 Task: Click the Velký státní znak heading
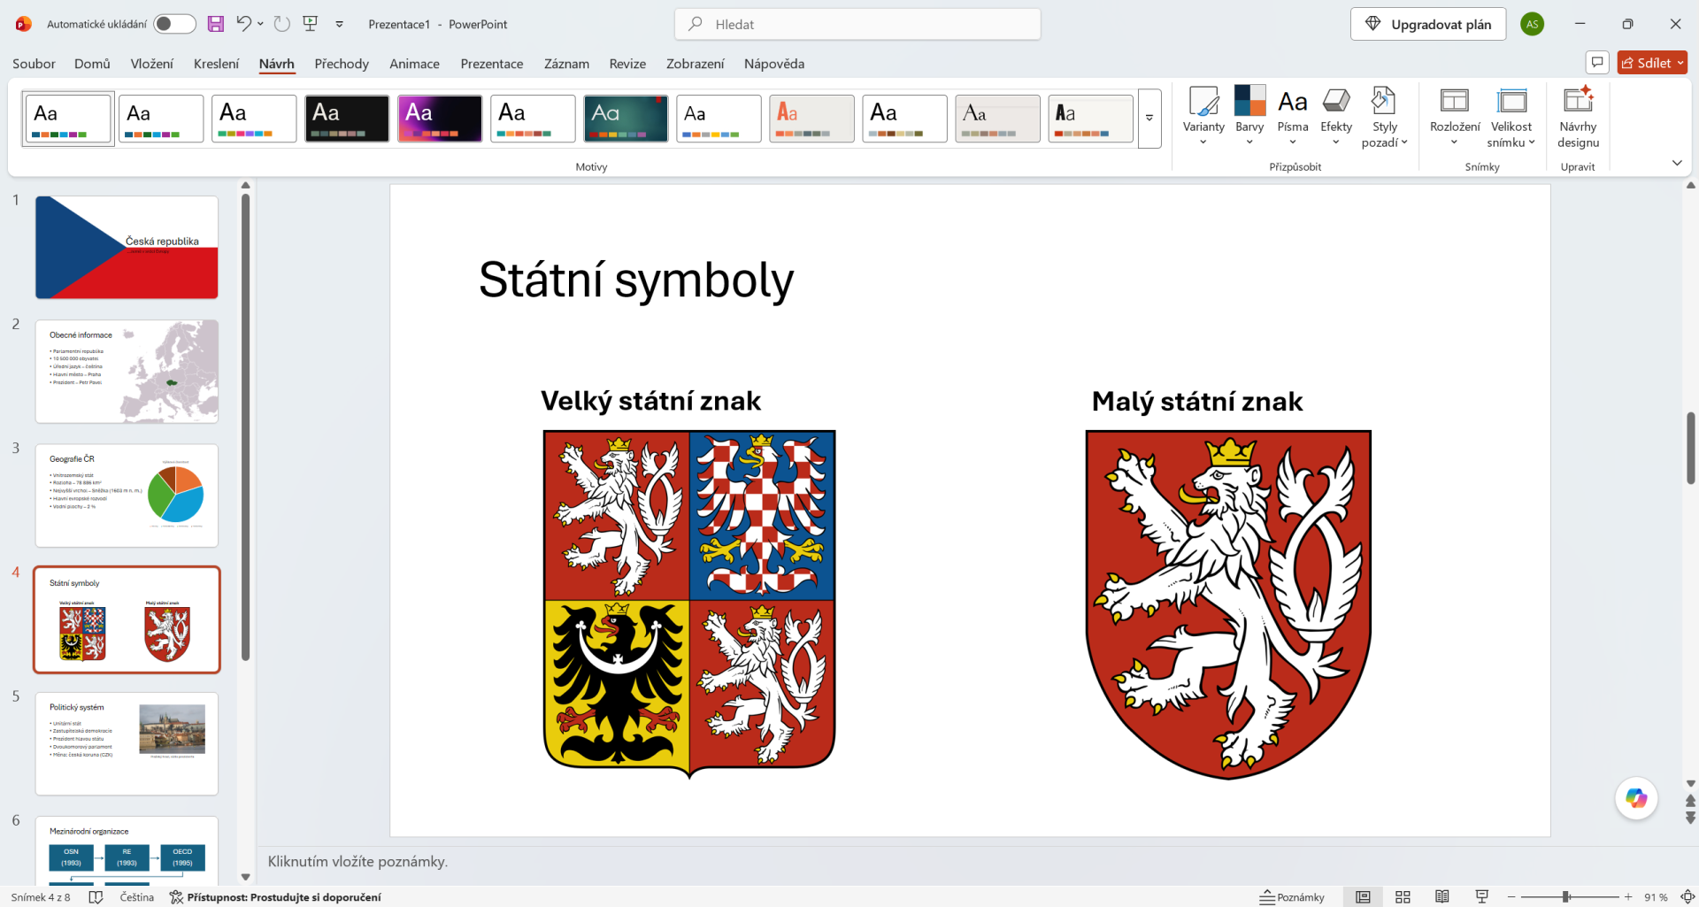(650, 401)
